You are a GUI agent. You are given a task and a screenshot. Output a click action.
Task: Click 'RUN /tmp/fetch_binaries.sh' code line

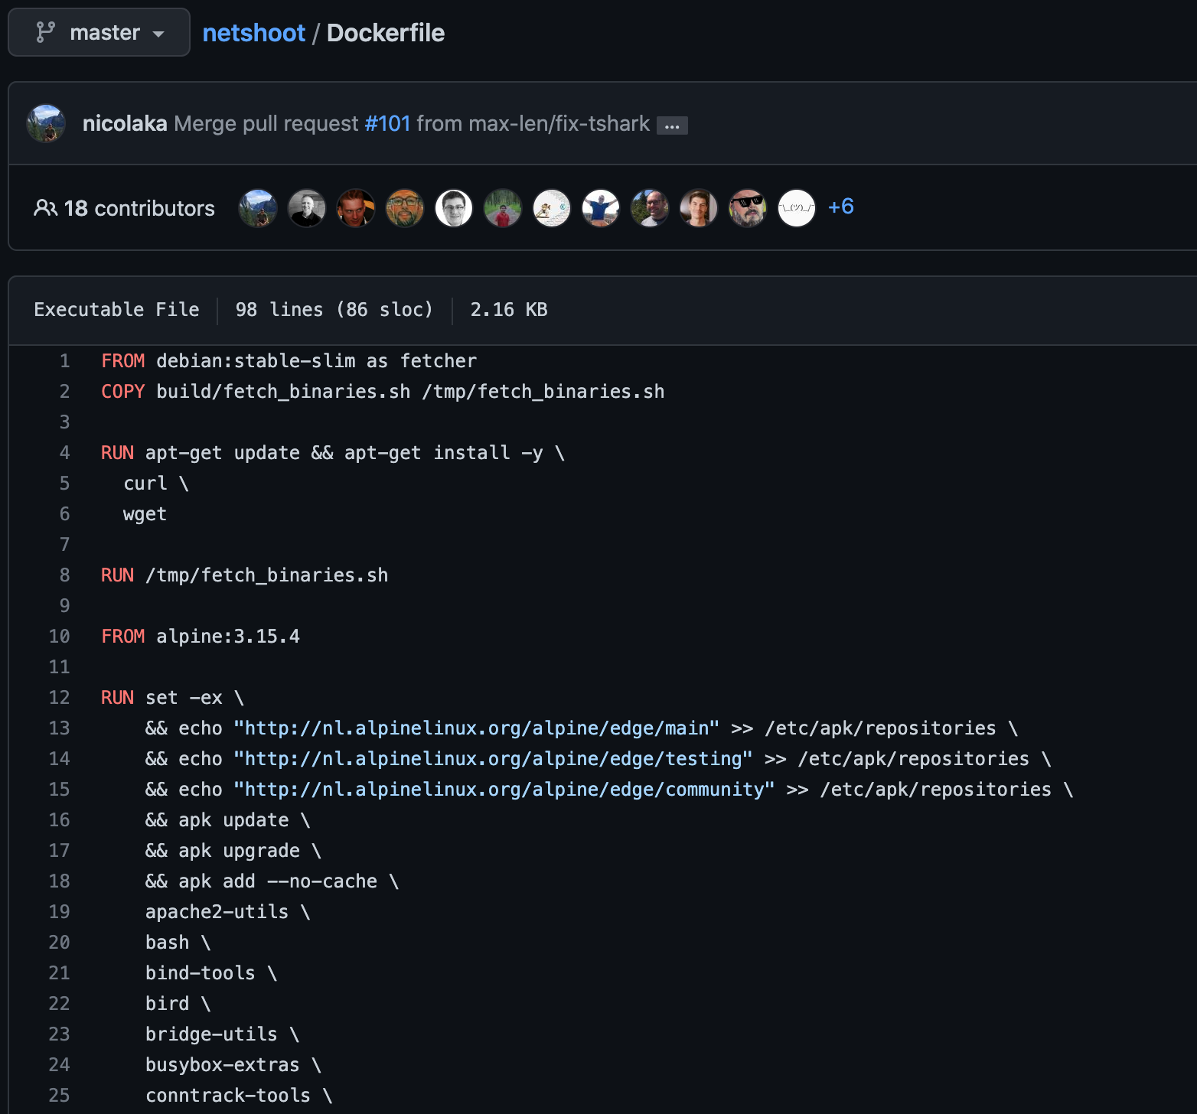pyautogui.click(x=244, y=575)
